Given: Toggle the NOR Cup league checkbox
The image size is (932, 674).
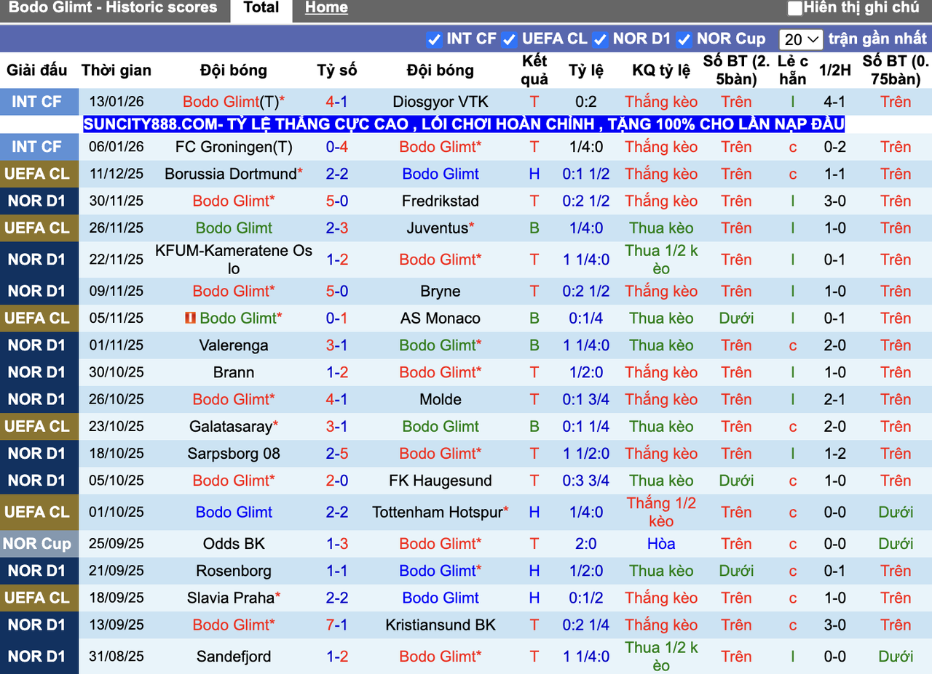Looking at the screenshot, I should (684, 39).
